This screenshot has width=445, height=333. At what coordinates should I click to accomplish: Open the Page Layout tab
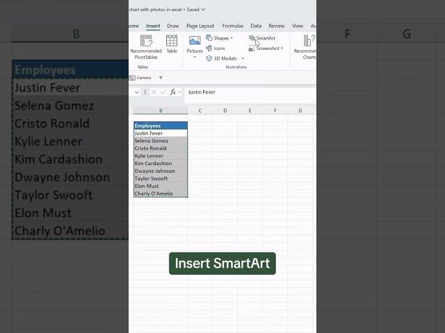[x=201, y=26]
